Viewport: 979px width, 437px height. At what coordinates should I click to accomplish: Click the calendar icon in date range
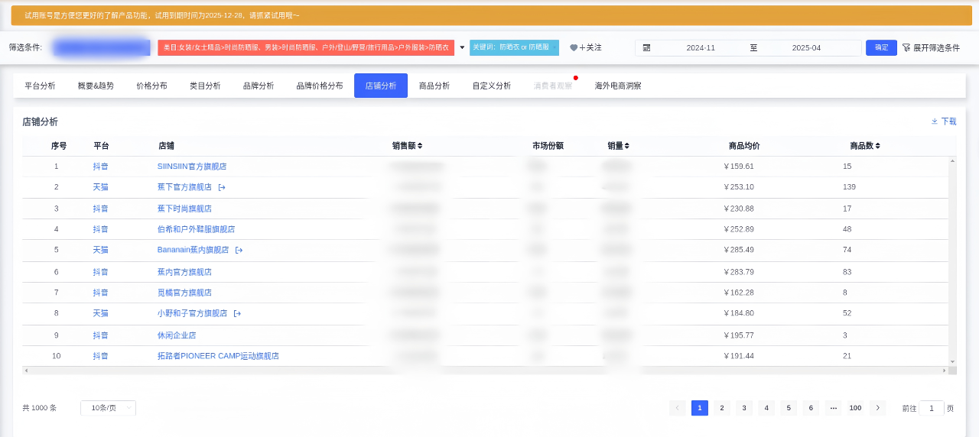646,47
